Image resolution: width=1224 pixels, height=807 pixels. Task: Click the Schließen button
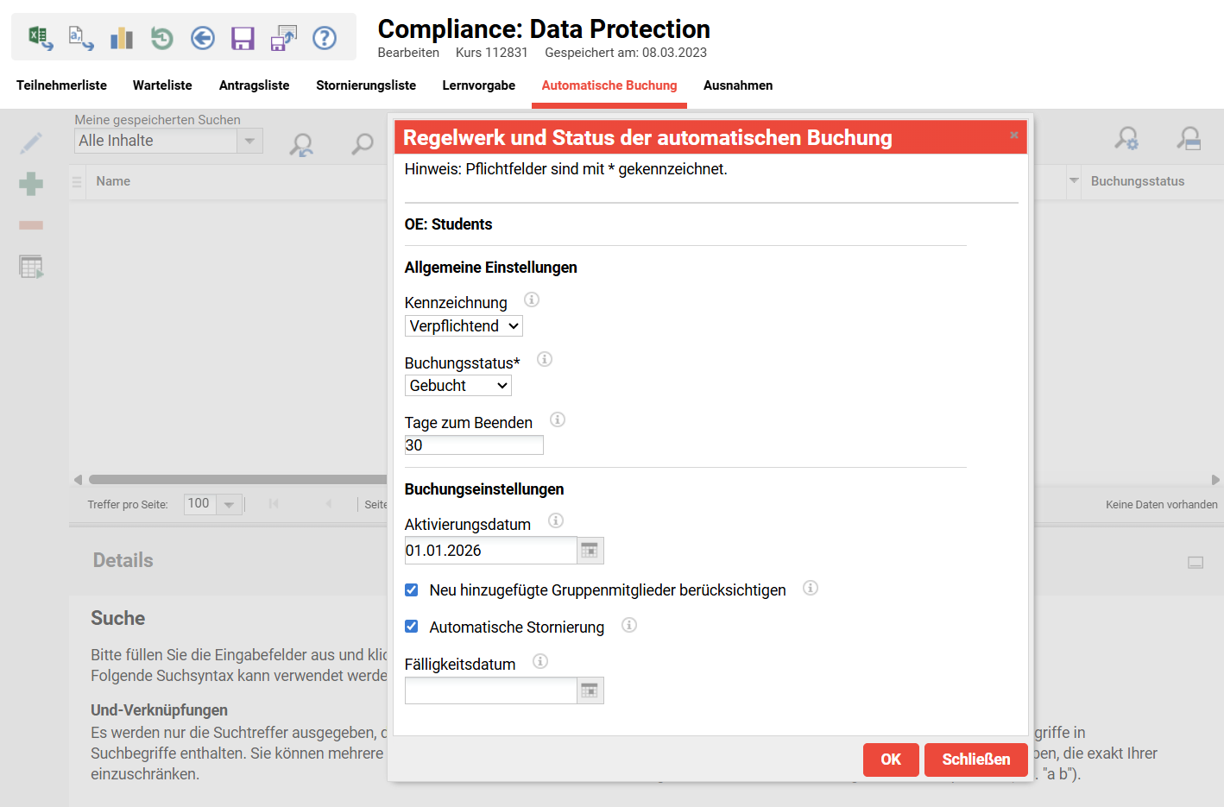pos(975,760)
